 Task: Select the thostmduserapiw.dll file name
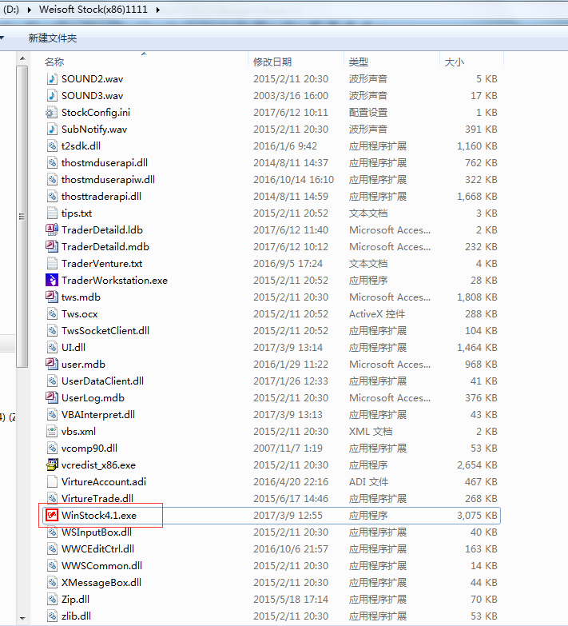pyautogui.click(x=108, y=180)
